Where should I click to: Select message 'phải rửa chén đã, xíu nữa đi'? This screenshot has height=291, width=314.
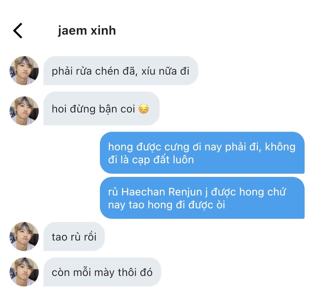(121, 71)
